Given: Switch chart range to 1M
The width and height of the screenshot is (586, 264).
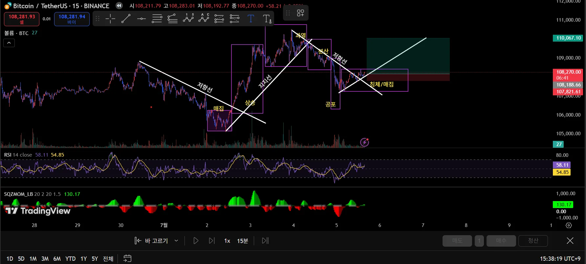Looking at the screenshot, I should (x=33, y=259).
